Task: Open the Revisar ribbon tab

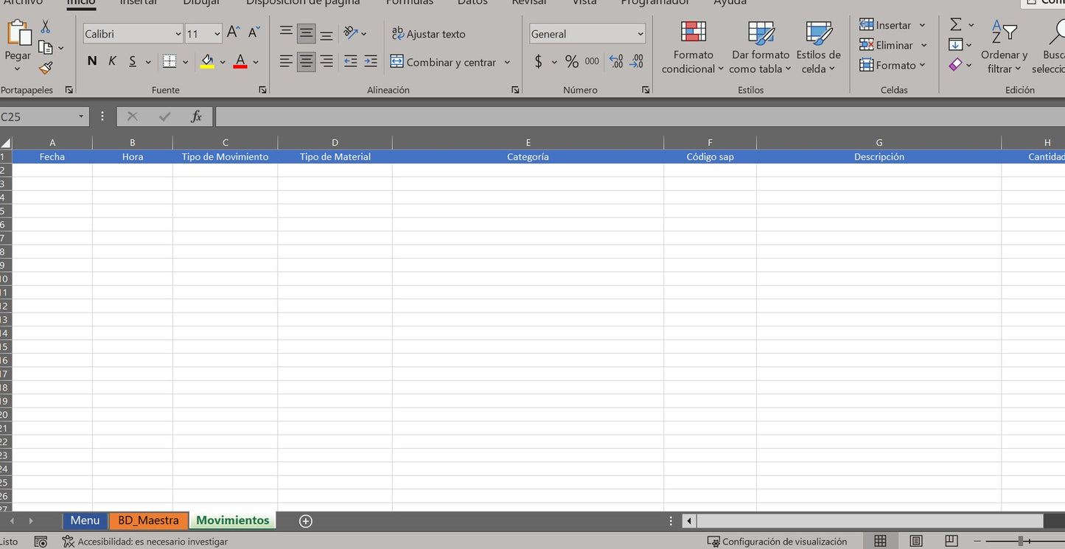Action: (x=530, y=2)
